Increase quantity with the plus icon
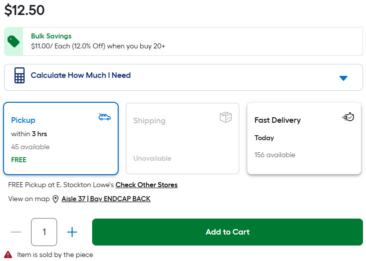Viewport: 366px width, 261px height. tap(72, 232)
